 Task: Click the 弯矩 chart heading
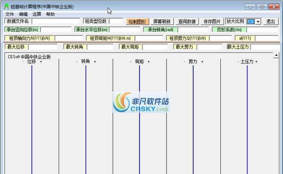pyautogui.click(x=139, y=61)
